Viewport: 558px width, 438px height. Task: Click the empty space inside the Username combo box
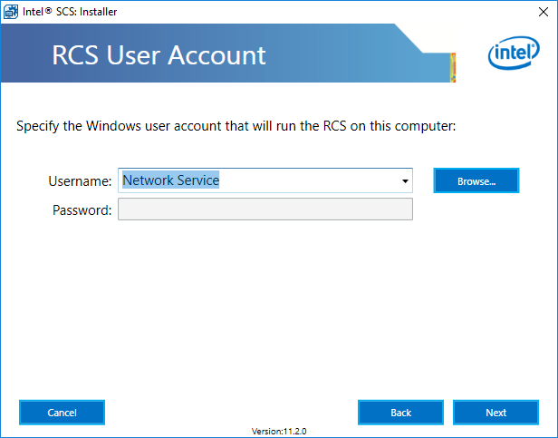308,180
